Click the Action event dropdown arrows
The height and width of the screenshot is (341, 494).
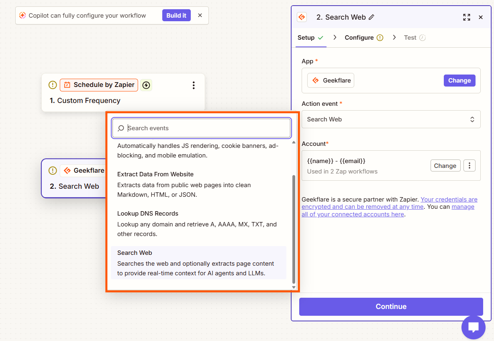pyautogui.click(x=472, y=119)
